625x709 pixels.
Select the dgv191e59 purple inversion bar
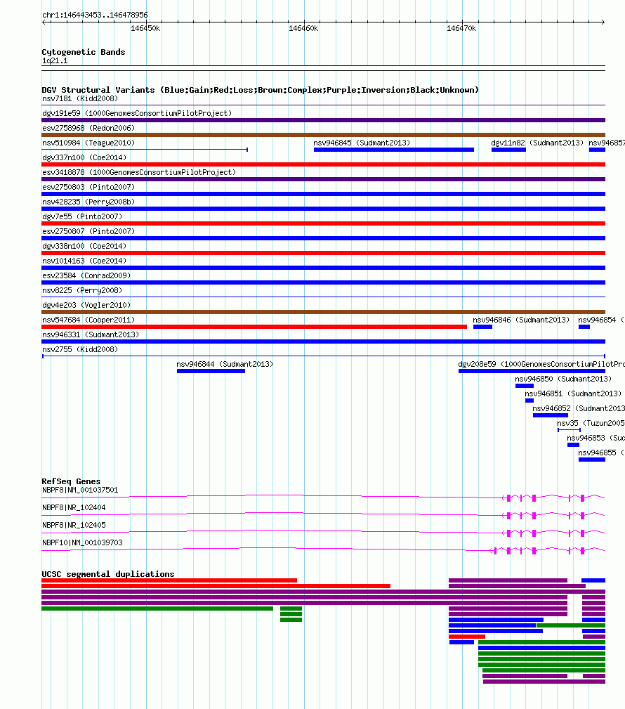(x=323, y=120)
